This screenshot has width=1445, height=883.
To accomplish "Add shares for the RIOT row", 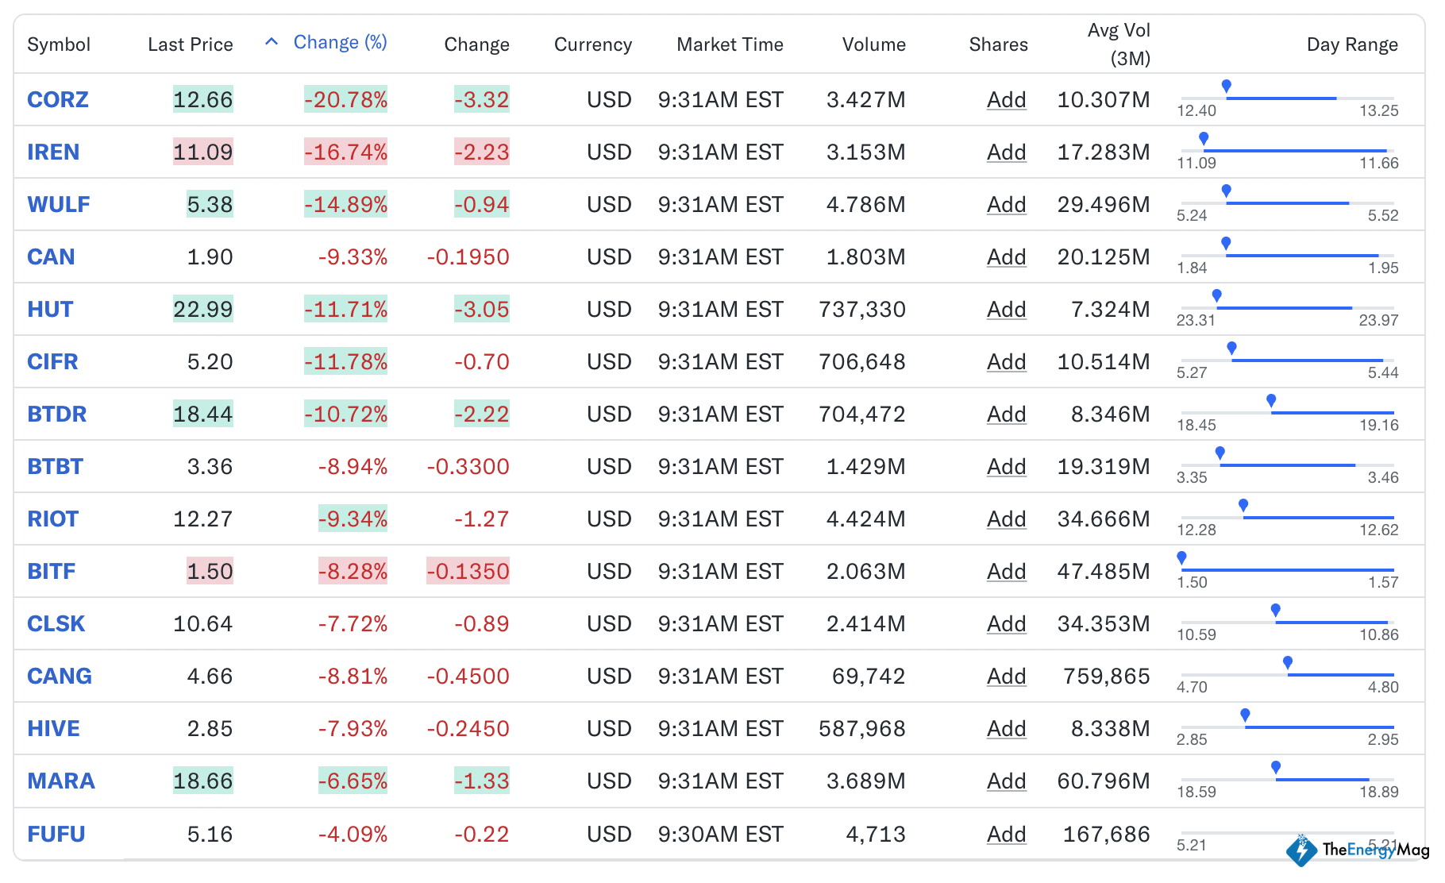I will point(1006,519).
